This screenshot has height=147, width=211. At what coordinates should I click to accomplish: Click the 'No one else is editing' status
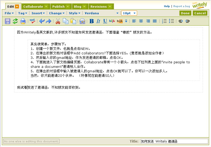[31, 141]
